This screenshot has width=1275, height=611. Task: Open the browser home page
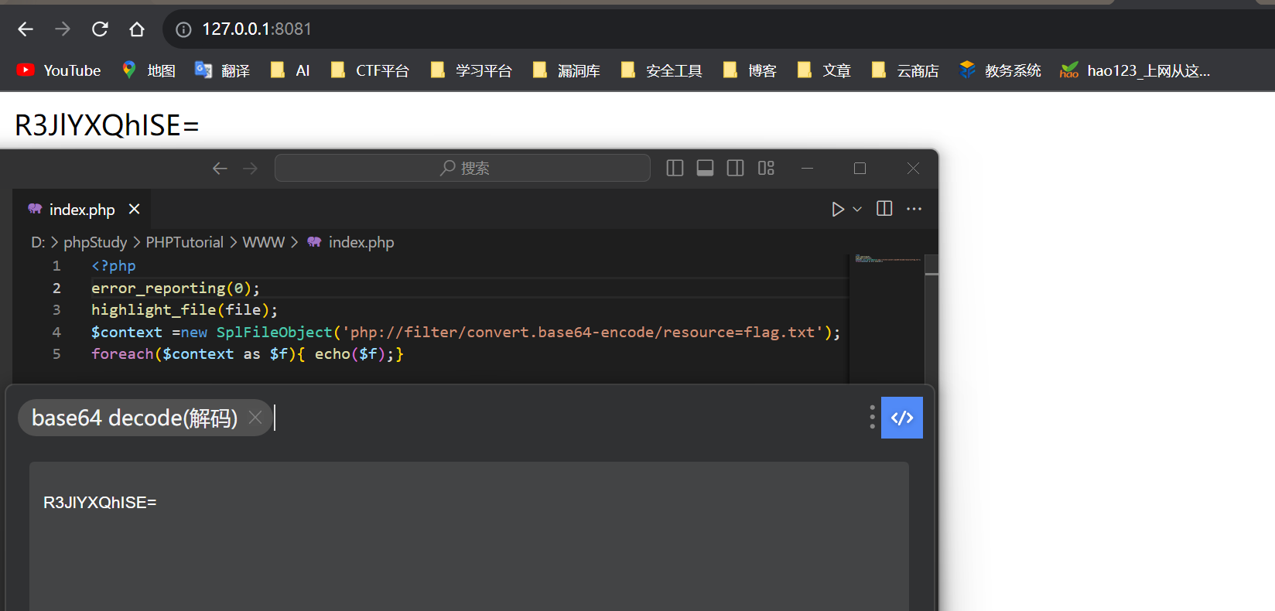137,29
